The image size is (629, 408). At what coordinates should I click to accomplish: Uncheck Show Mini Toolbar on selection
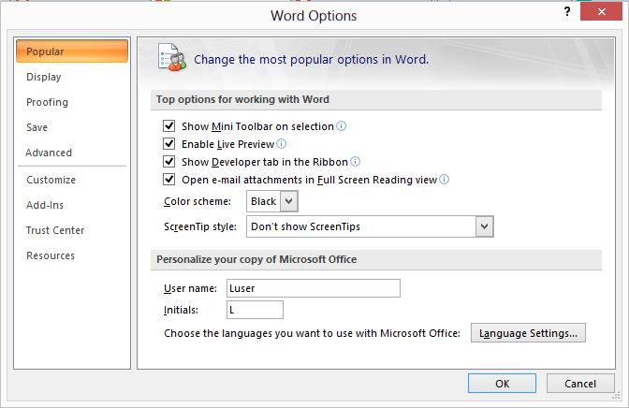pos(168,126)
